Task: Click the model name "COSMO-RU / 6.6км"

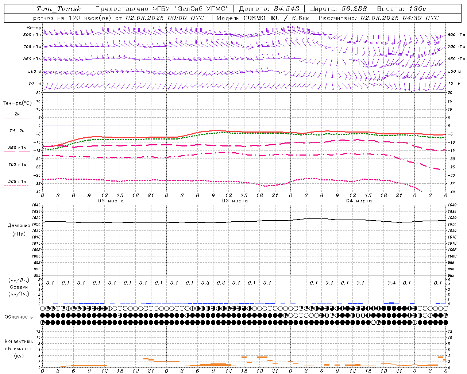Action: (x=276, y=18)
